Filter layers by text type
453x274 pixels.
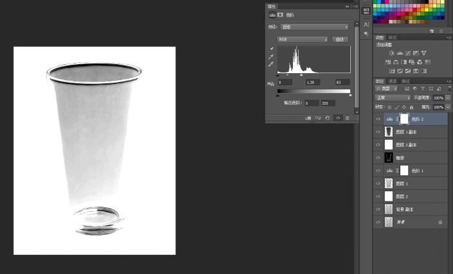tap(423, 89)
